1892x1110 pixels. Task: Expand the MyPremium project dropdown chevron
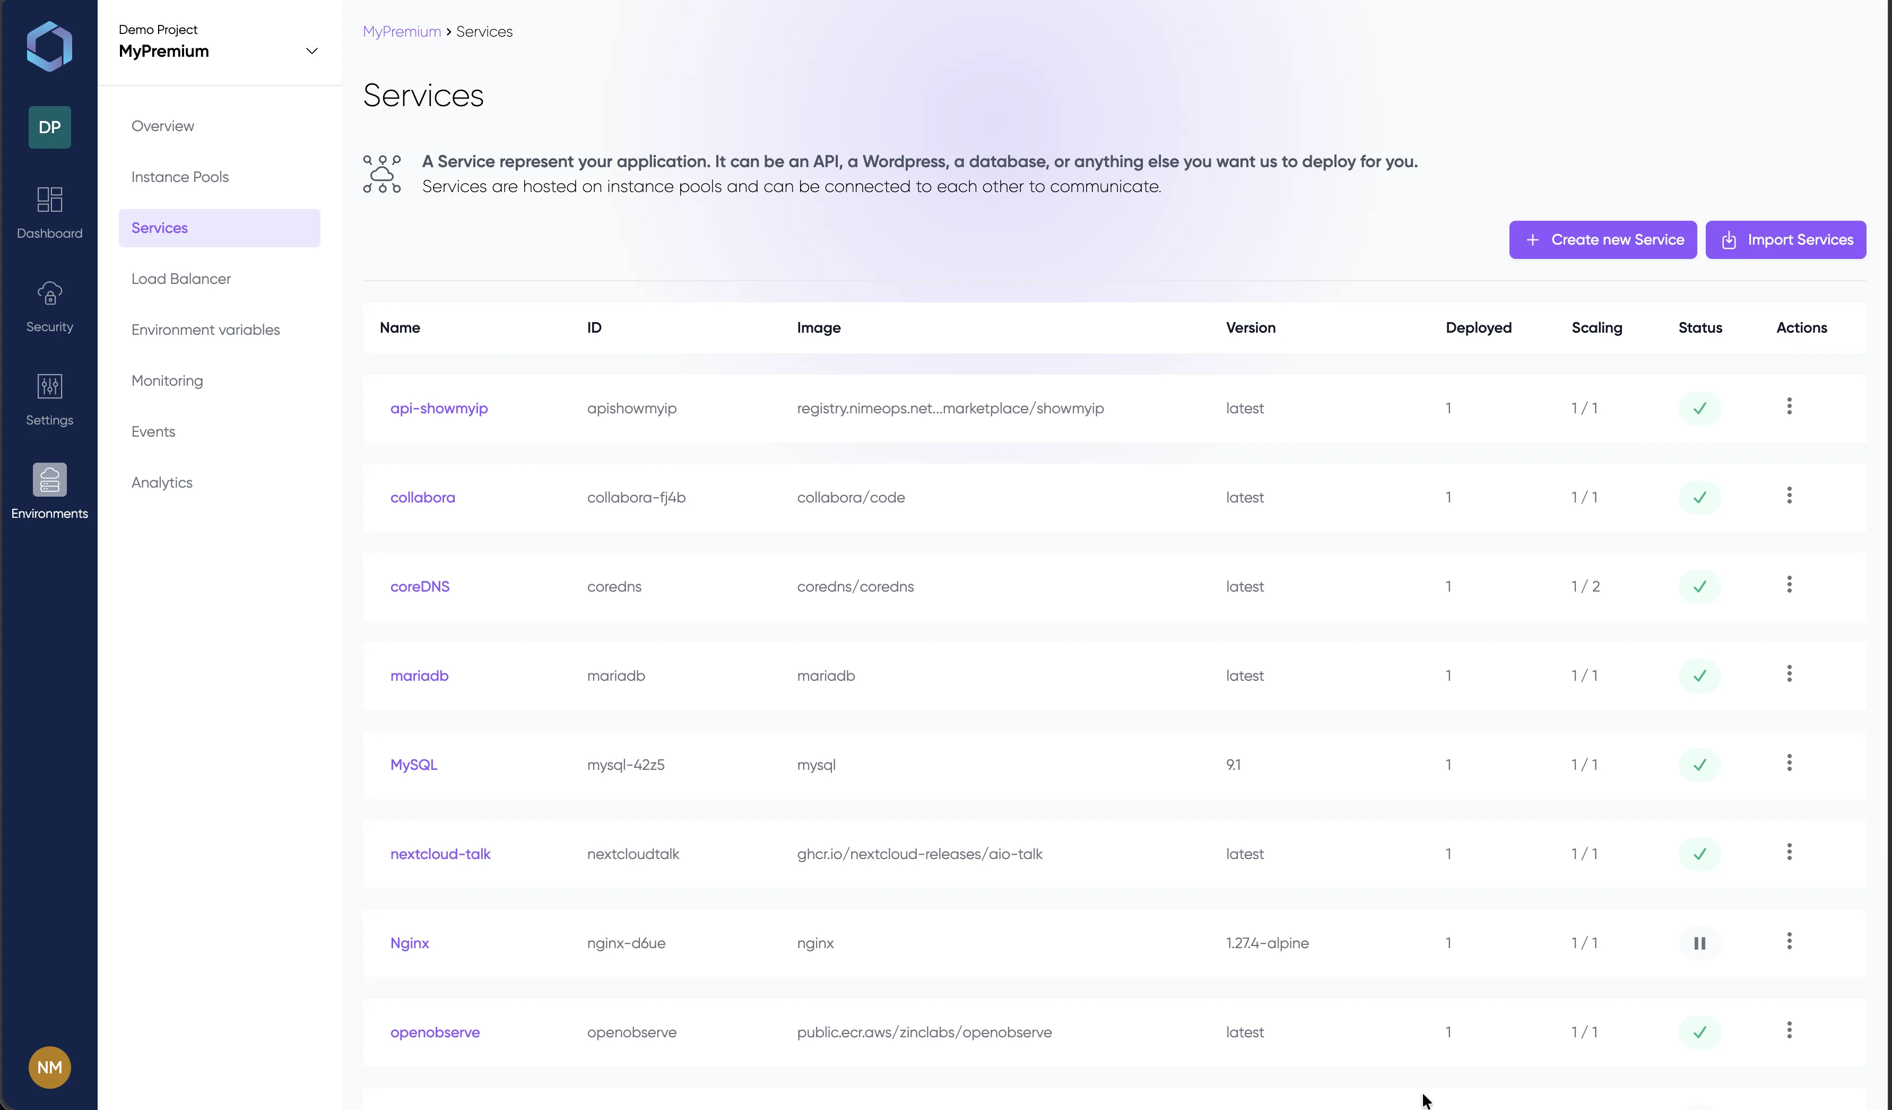point(311,51)
